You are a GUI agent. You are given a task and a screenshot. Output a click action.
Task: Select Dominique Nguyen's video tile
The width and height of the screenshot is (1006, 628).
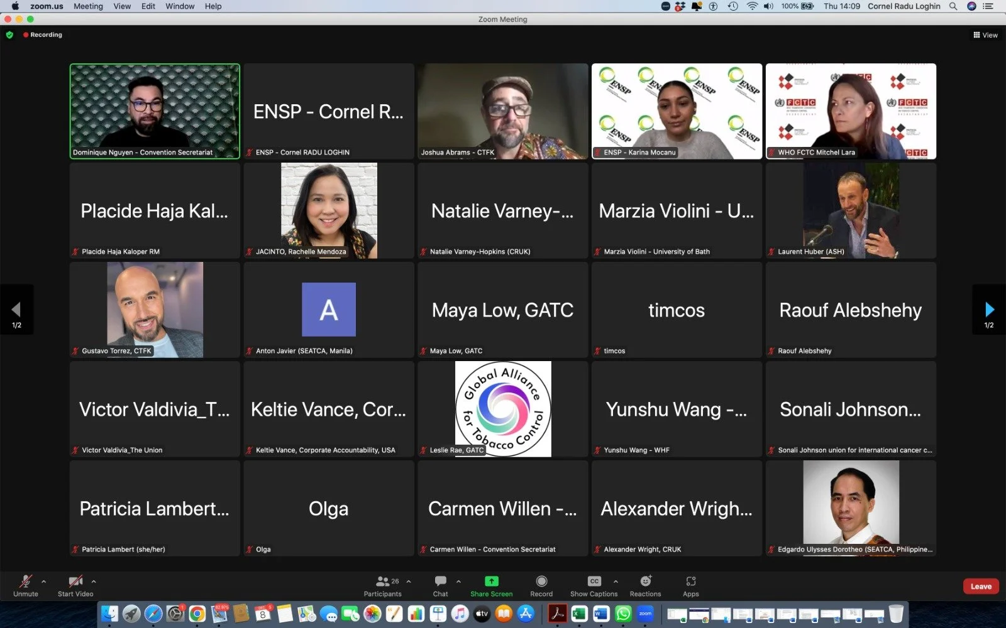pyautogui.click(x=155, y=111)
